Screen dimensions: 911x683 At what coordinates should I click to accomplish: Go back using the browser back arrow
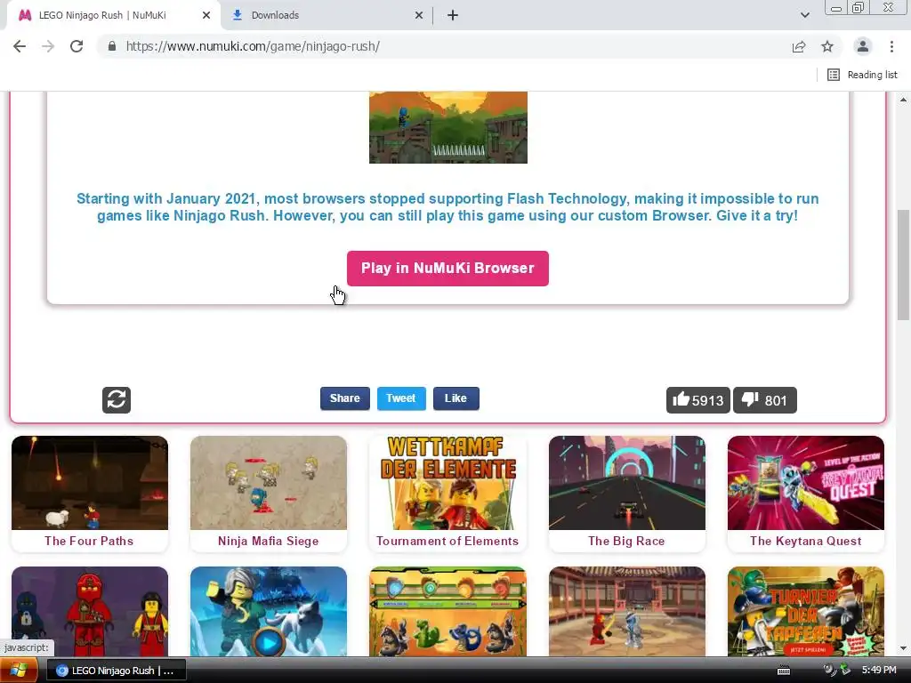[x=20, y=46]
